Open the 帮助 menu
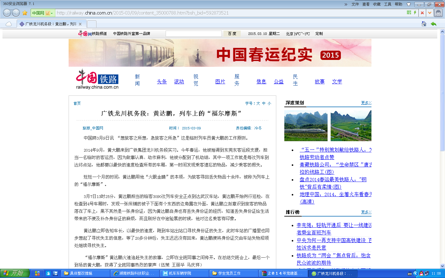This screenshot has width=445, height=278. tap(398, 4)
